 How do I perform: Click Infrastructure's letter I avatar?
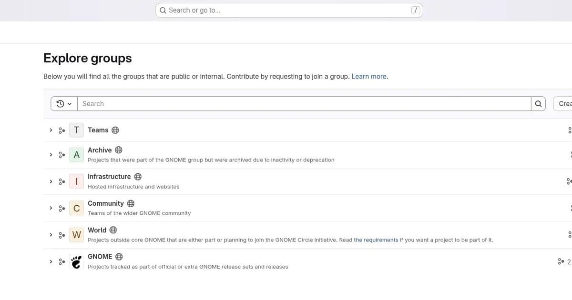pos(76,181)
